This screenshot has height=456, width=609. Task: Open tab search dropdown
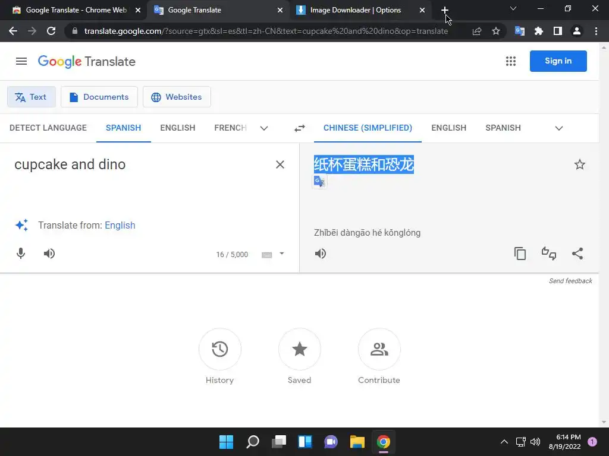513,8
